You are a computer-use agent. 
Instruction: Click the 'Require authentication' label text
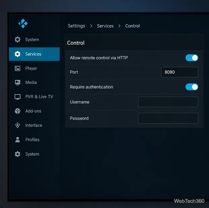tap(91, 87)
